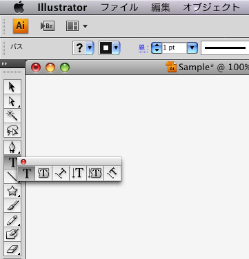Close the Sample document window
The width and height of the screenshot is (249, 259).
(36, 68)
